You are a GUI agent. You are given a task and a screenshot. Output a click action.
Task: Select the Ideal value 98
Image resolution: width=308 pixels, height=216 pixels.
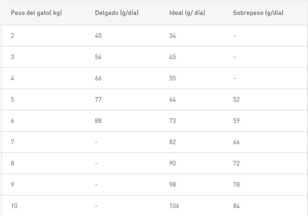[173, 185]
